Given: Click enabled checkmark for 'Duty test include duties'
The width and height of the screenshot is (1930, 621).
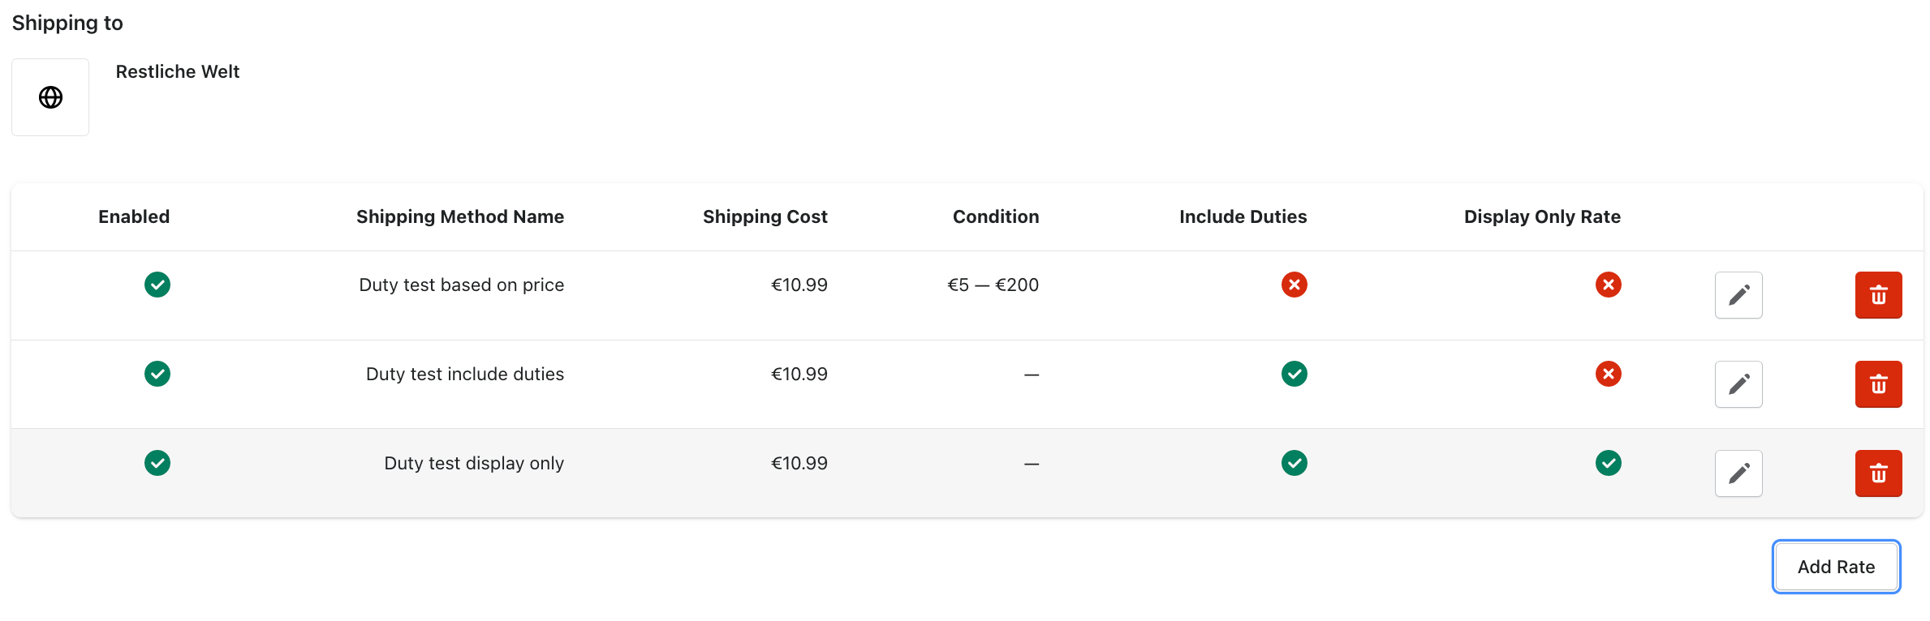Looking at the screenshot, I should point(157,374).
